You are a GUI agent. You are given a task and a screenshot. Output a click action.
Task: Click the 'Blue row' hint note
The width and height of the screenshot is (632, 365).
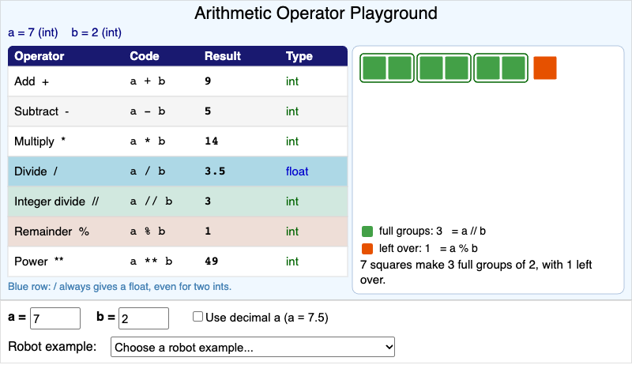tap(120, 287)
